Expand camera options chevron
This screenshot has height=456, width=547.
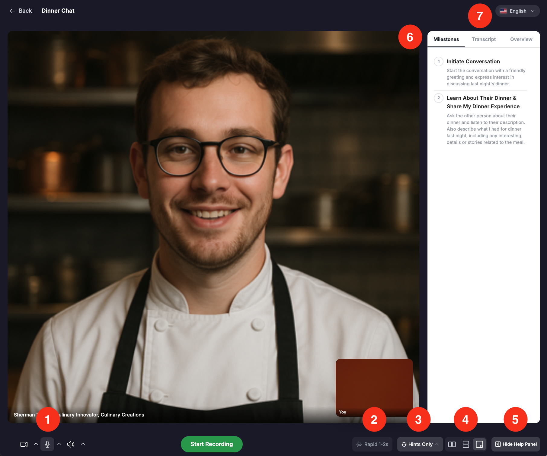click(36, 444)
